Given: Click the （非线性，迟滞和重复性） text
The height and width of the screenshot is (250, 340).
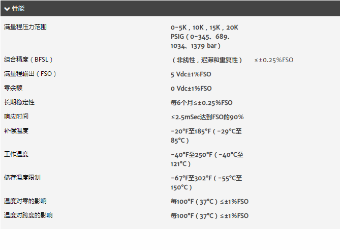Looking at the screenshot, I should tap(207, 60).
